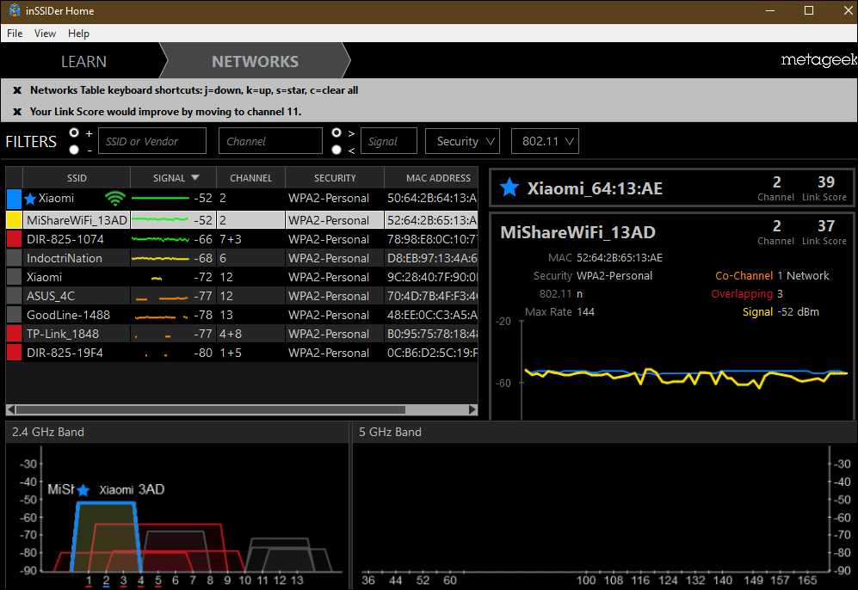858x590 pixels.
Task: Select the MiShareWiFi_13AD network name
Action: tap(77, 220)
